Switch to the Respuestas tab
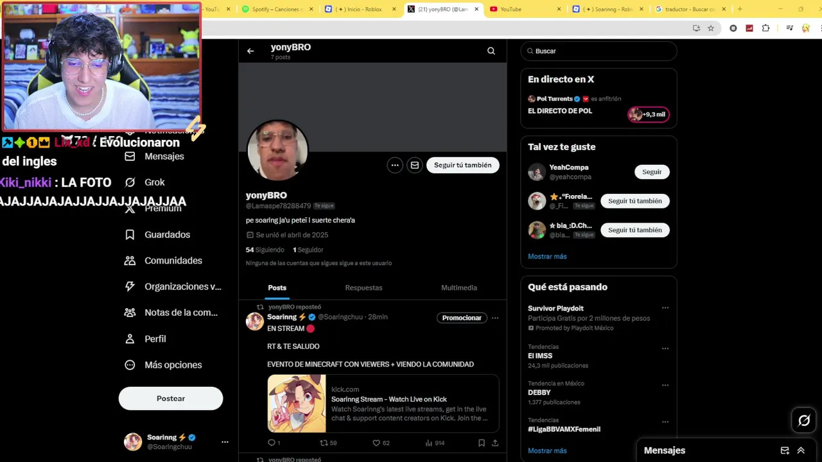The image size is (822, 462). (363, 287)
